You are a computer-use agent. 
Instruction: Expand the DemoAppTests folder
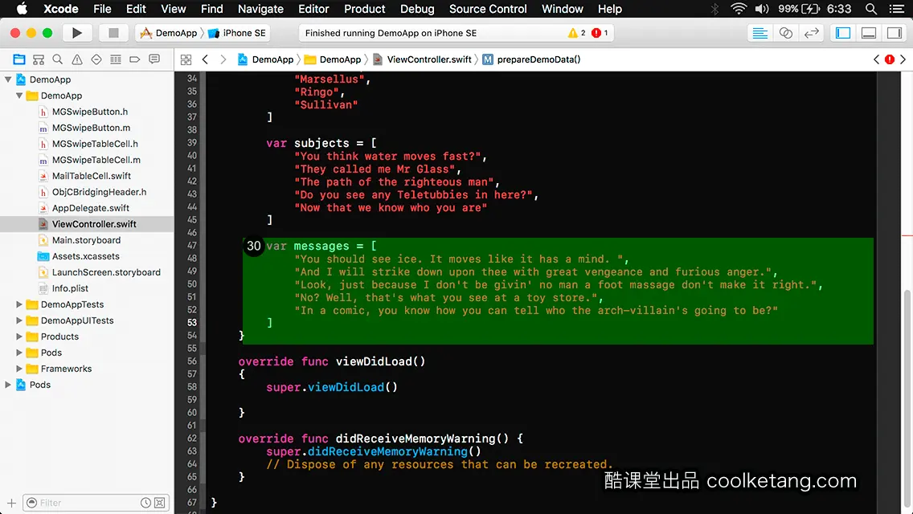click(x=19, y=304)
